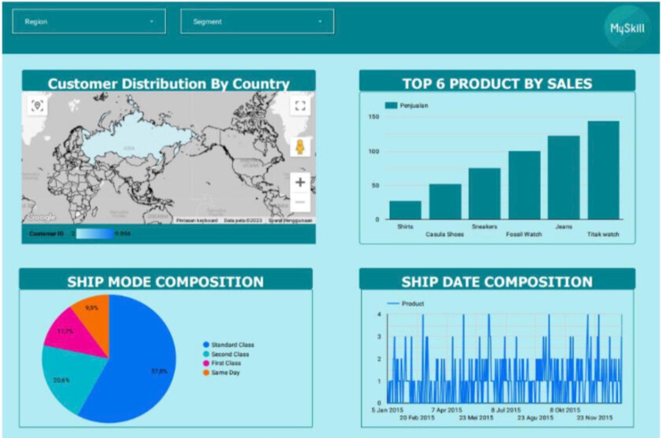
Task: Click the map location selector icon
Action: pos(38,106)
